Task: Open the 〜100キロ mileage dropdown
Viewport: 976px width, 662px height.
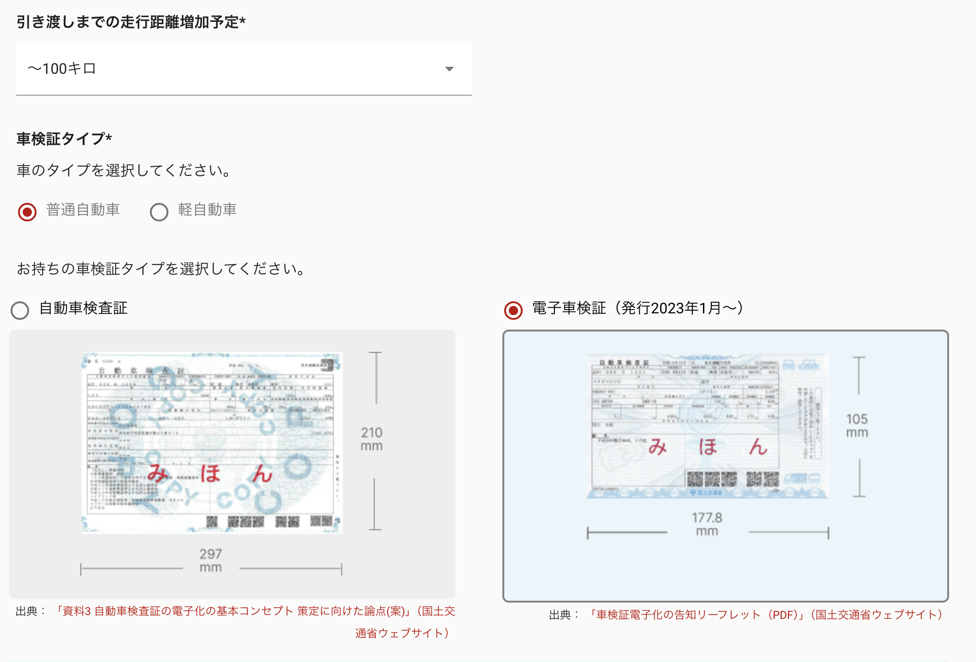Action: pyautogui.click(x=244, y=69)
